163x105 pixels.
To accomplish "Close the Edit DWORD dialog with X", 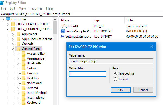I will (x=152, y=47).
